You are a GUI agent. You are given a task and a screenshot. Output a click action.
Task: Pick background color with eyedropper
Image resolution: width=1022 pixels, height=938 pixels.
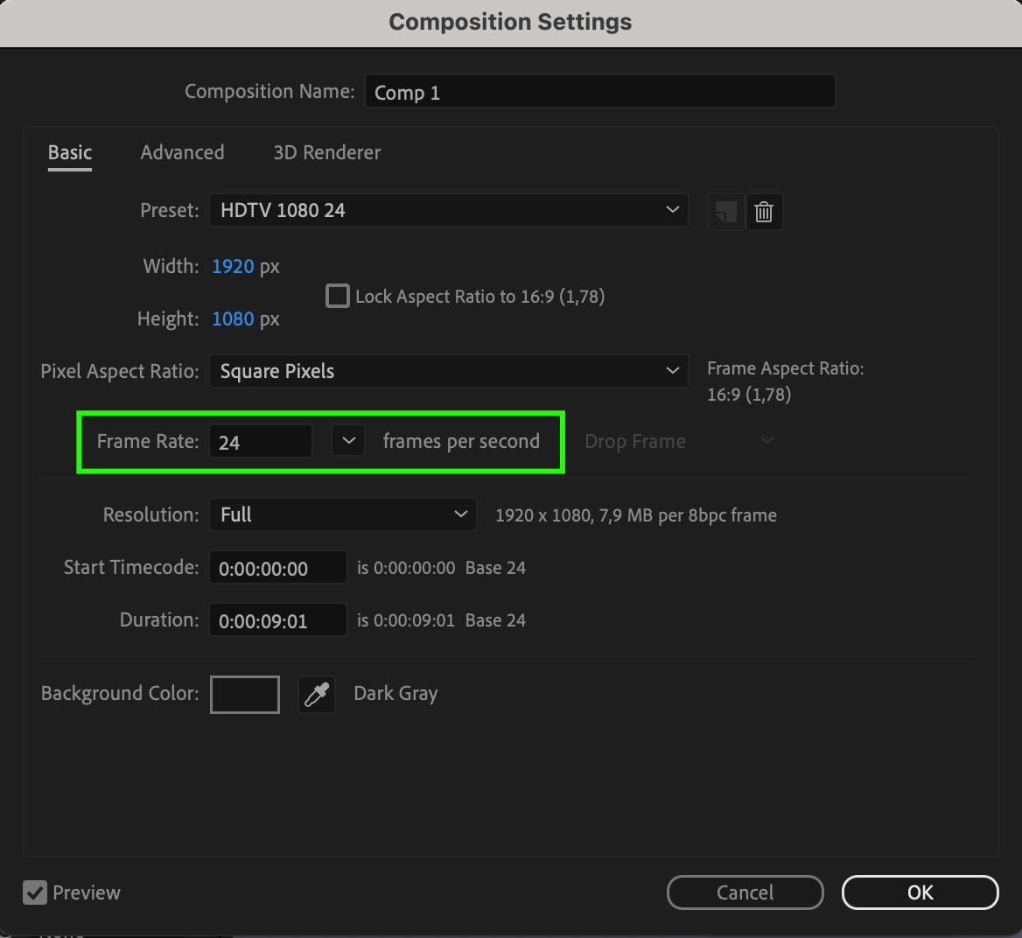tap(317, 694)
